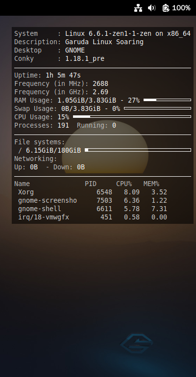Click the 'Up: 0B' network value
The height and width of the screenshot is (377, 196).
click(x=26, y=167)
